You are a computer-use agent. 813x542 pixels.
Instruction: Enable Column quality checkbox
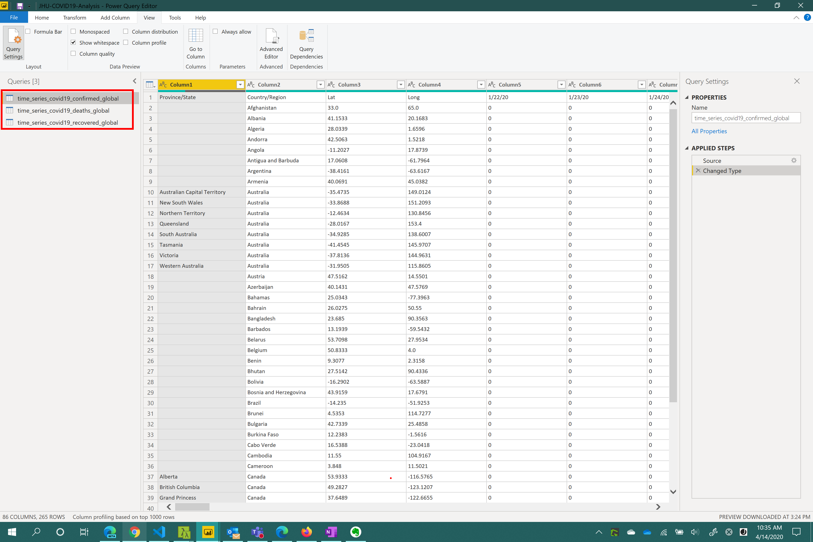73,54
